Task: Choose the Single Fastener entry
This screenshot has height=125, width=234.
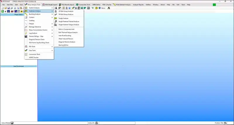Action: pos(69,18)
